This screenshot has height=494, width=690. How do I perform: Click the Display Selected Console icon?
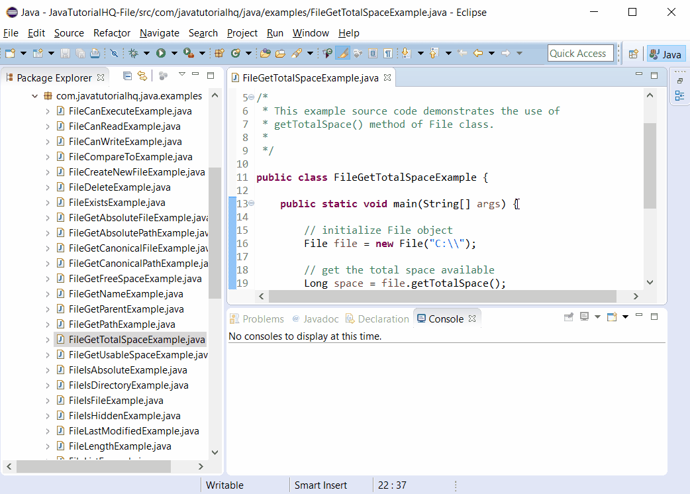585,317
